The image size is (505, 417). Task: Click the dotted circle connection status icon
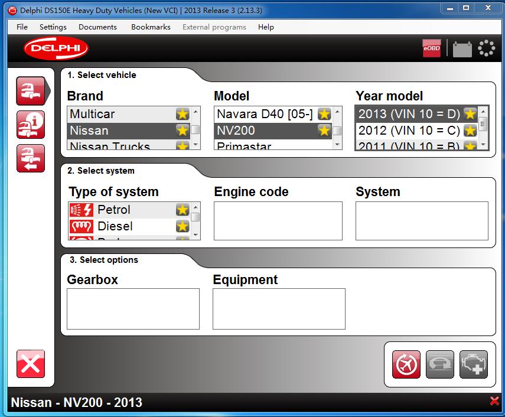pos(486,48)
